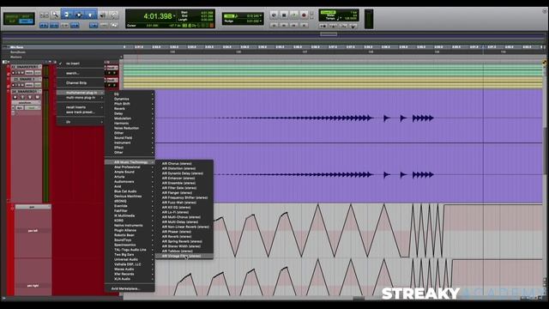Screen dimensions: 549x309
Task: Click the main counter 4:01.398 display
Action: (x=158, y=16)
